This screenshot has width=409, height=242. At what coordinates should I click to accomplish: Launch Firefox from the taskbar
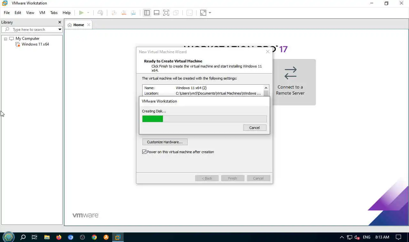pyautogui.click(x=59, y=237)
